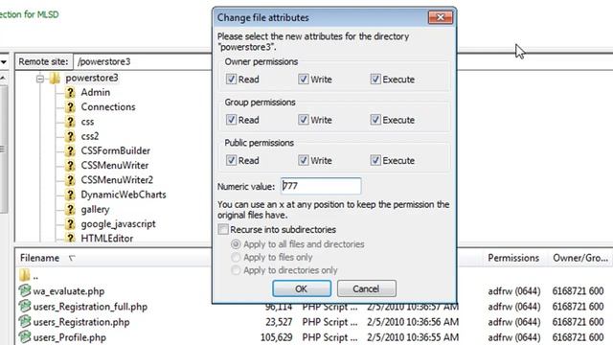Click the css2 folder question-mark icon
Screen dimensions: 613x345
coord(70,136)
